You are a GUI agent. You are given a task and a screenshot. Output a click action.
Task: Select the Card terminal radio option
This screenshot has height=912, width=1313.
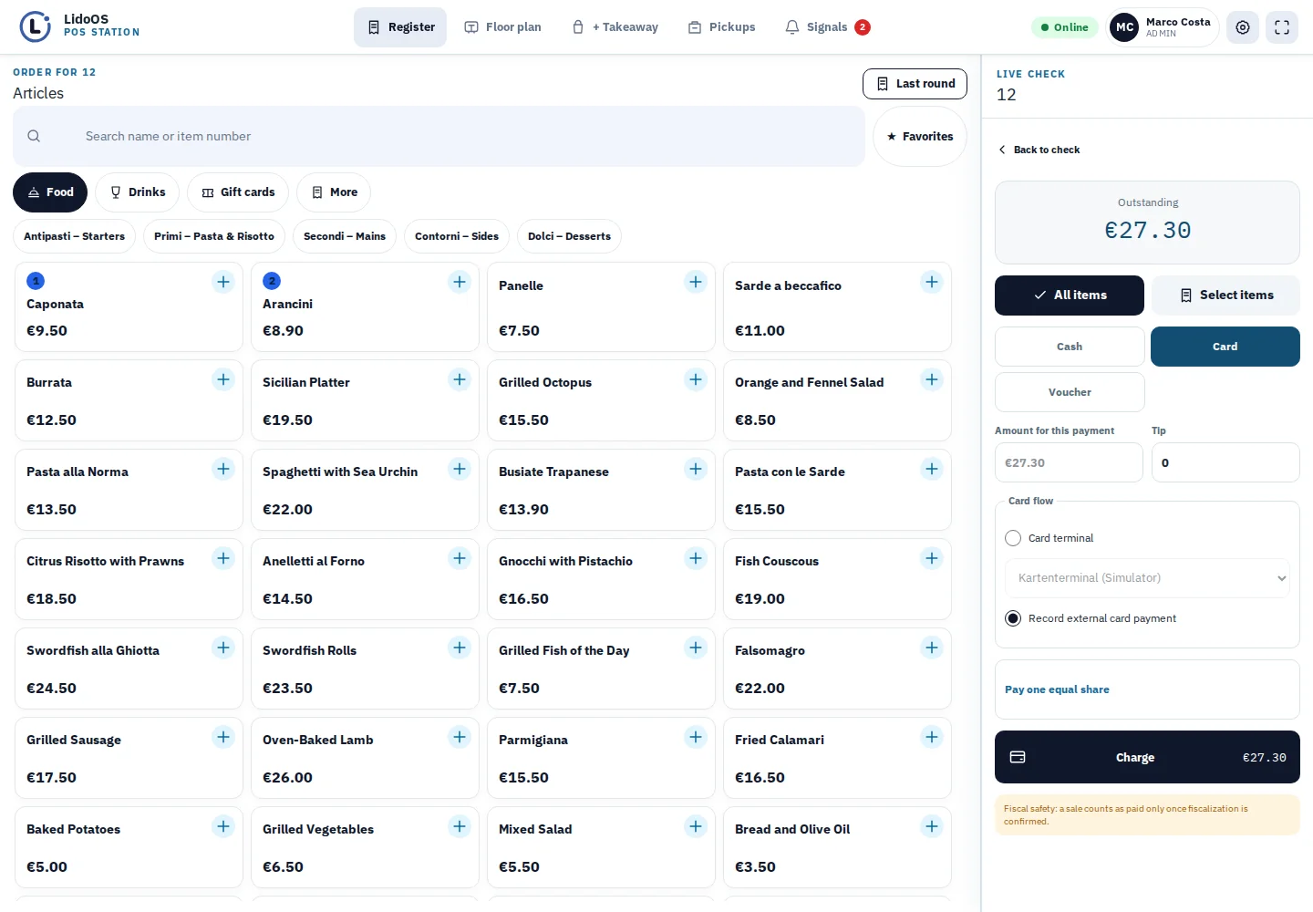pos(1013,538)
